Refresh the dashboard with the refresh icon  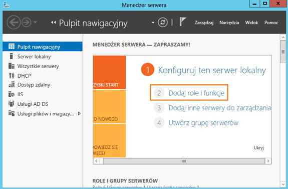[x=163, y=23]
